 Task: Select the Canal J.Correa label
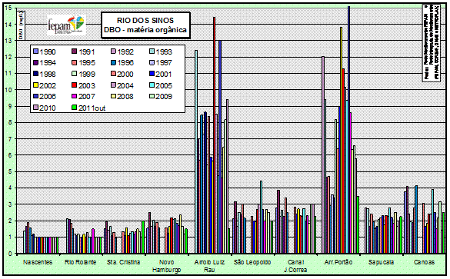[295, 266]
